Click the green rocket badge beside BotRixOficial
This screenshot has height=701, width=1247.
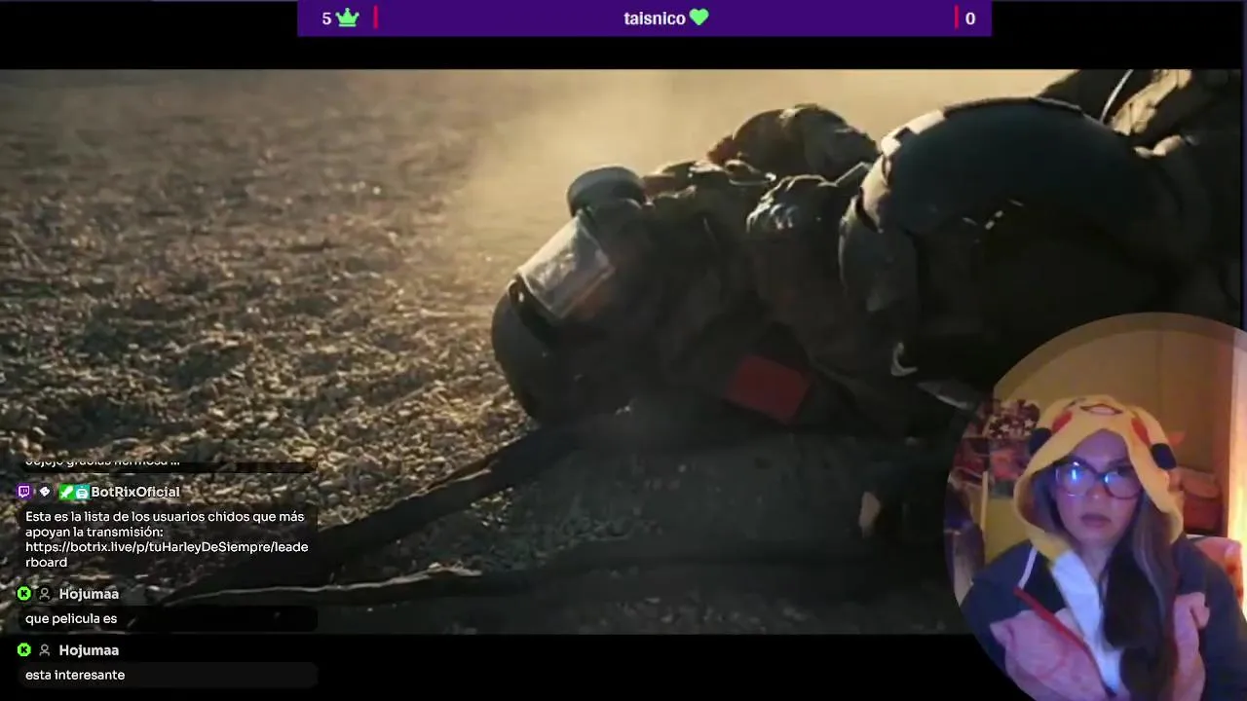coord(66,492)
